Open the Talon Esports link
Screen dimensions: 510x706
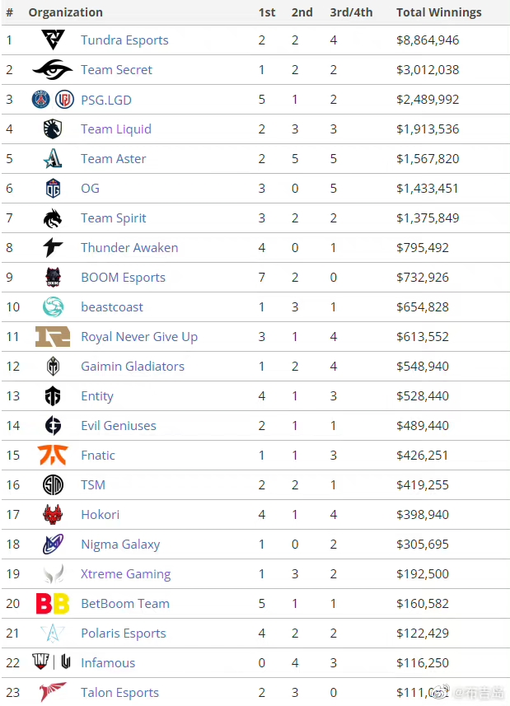point(119,693)
